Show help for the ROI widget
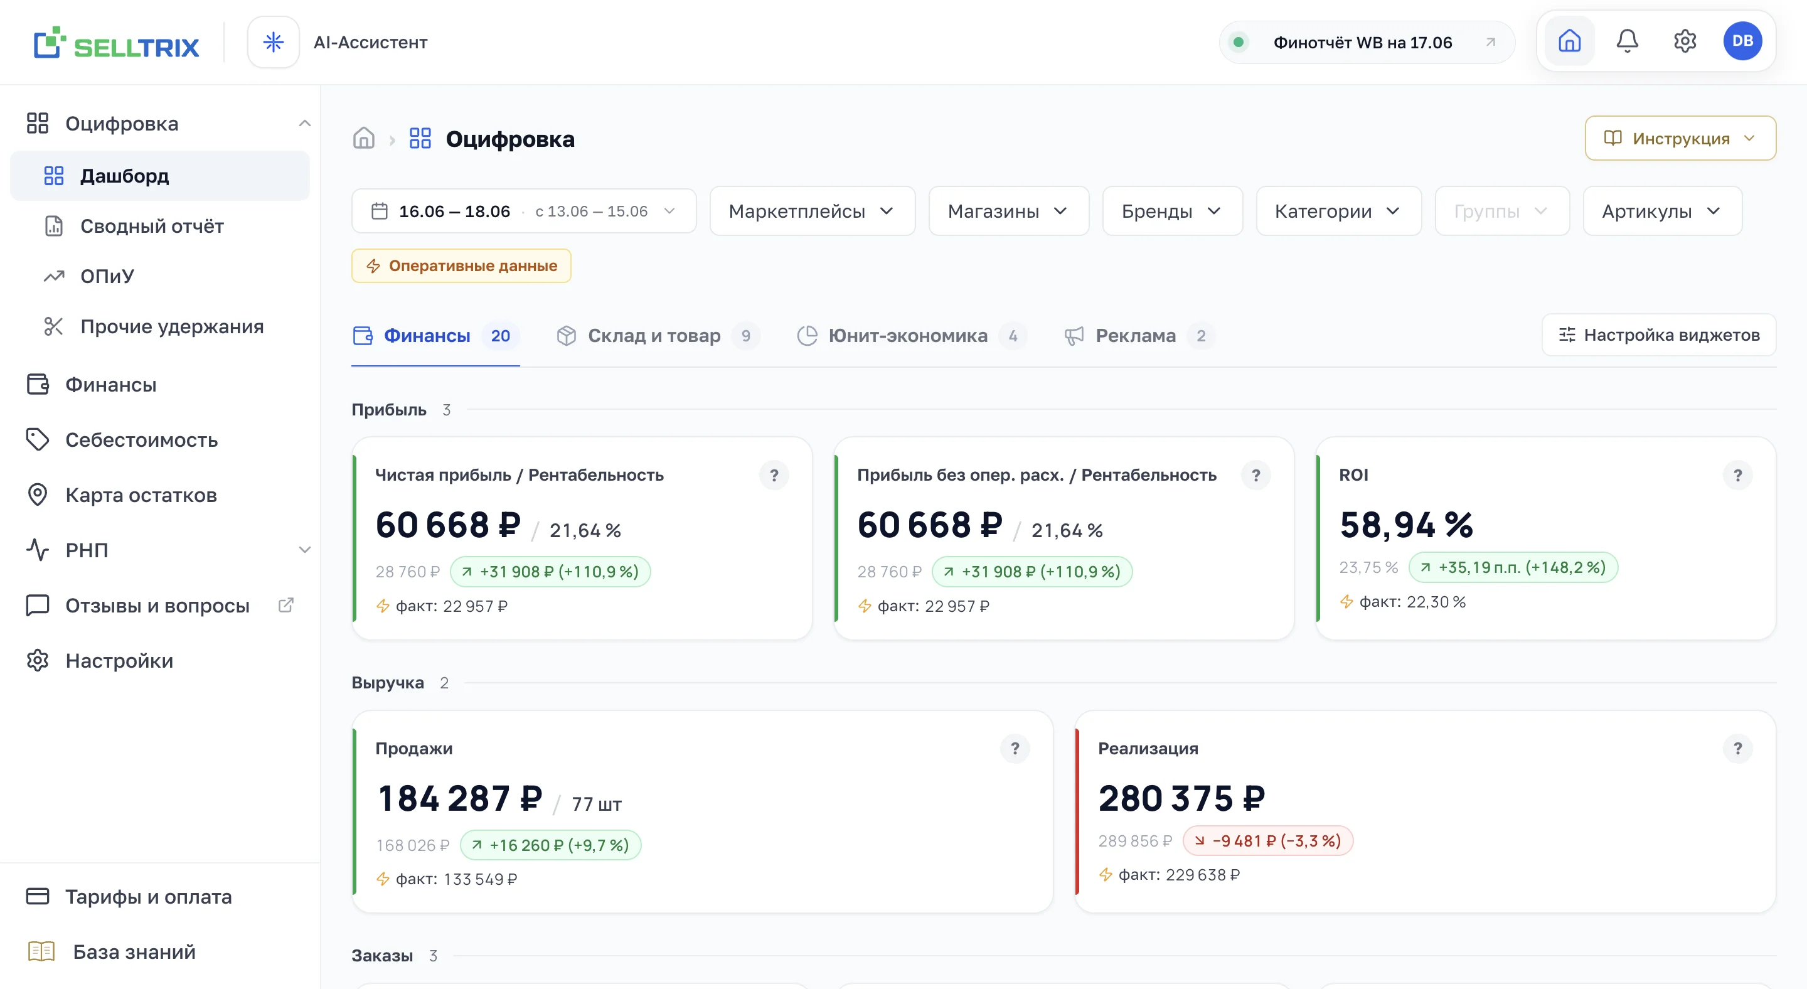This screenshot has height=989, width=1807. 1737,476
